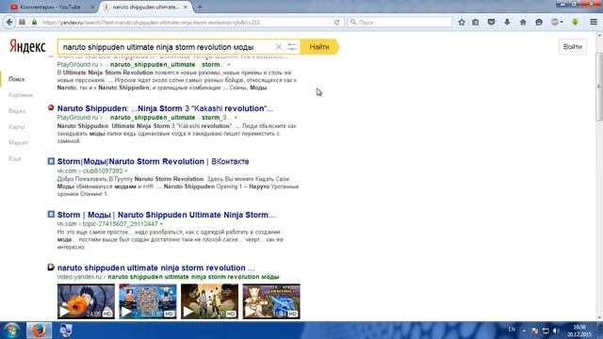The height and width of the screenshot is (339, 603).
Task: Go to the home page icon
Action: pos(523,23)
